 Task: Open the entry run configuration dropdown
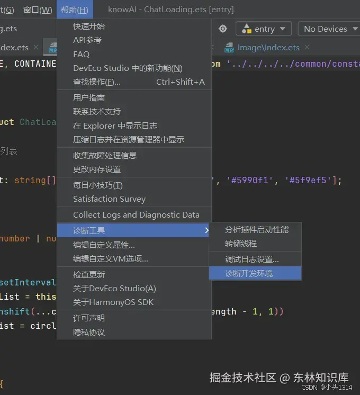coord(264,29)
